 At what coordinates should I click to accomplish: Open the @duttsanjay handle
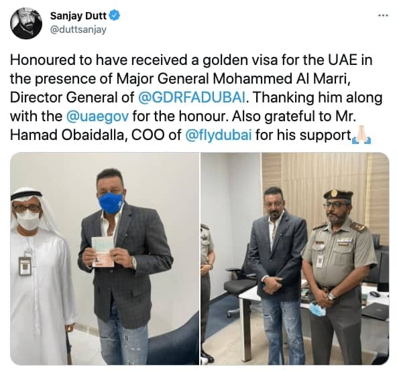[x=78, y=29]
